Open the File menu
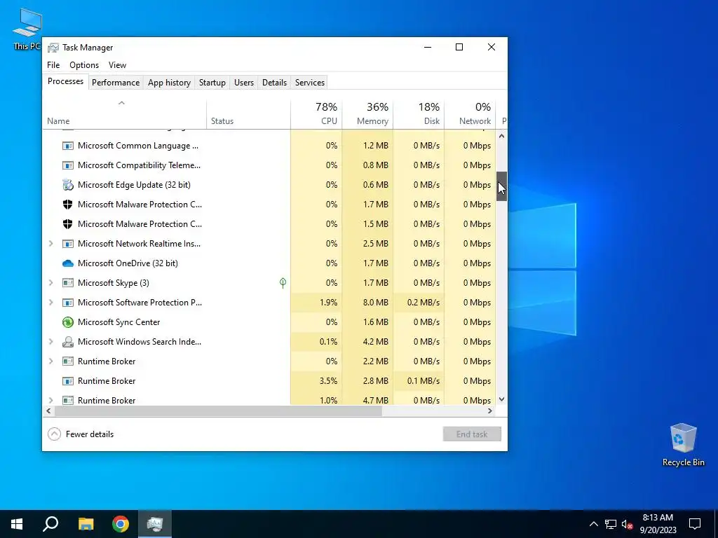The image size is (718, 538). [53, 65]
